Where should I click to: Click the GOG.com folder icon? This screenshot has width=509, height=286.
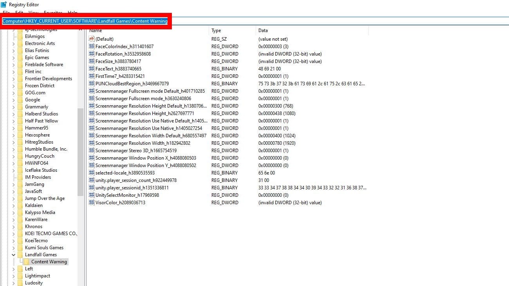(20, 93)
